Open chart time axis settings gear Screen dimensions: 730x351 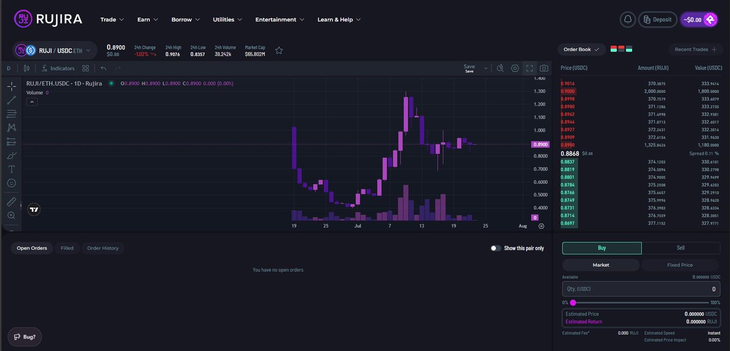tap(541, 226)
